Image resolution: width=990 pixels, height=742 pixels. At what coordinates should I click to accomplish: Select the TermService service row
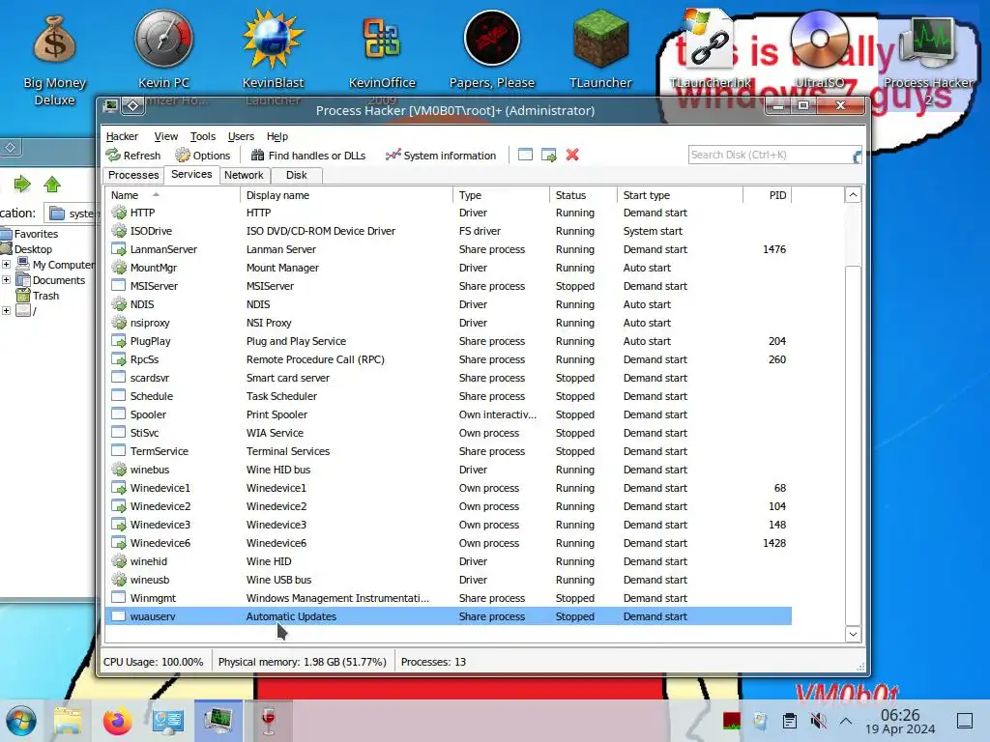[449, 450]
